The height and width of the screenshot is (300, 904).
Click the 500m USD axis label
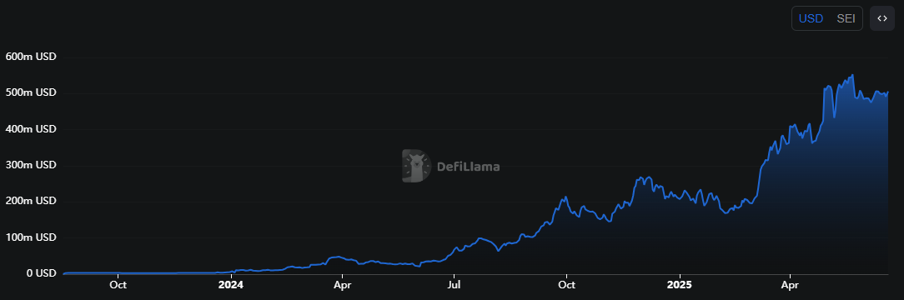(x=31, y=92)
